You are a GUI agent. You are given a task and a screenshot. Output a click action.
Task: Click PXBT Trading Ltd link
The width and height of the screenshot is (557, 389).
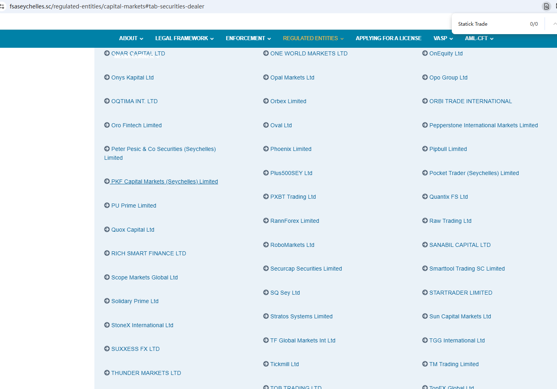[x=293, y=197]
